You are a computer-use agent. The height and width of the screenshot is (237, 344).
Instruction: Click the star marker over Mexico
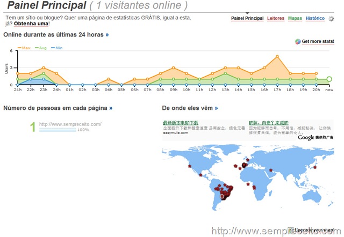(x=200, y=175)
